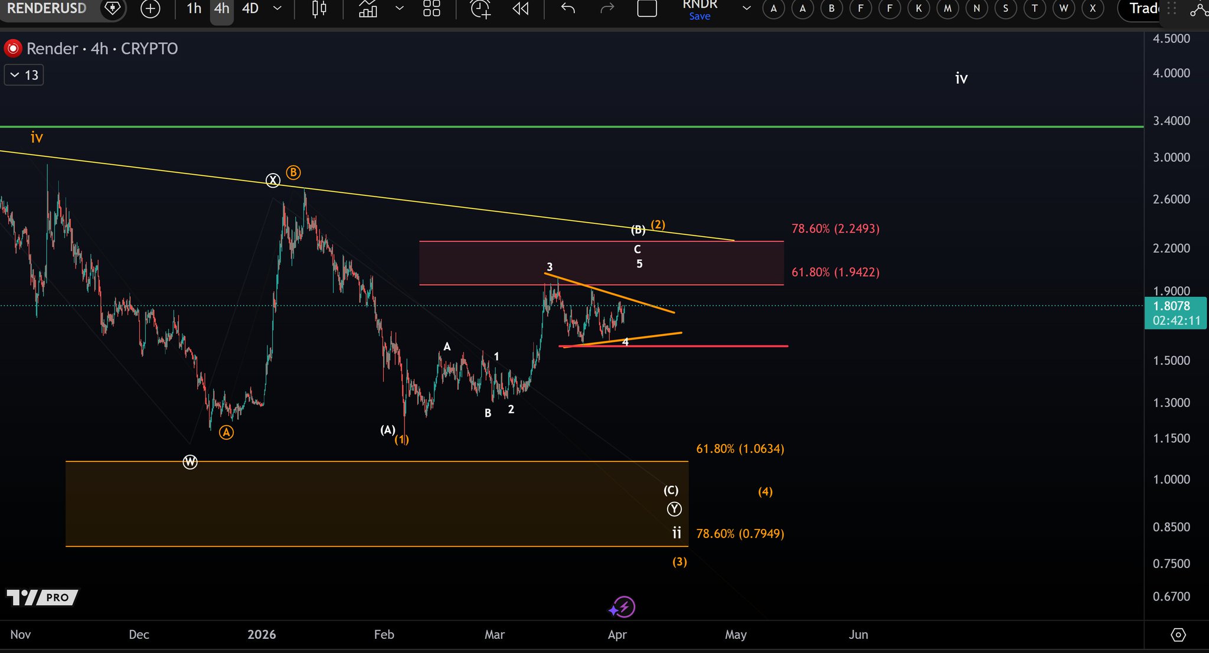Start bar replay mode
The image size is (1209, 653).
pyautogui.click(x=520, y=8)
